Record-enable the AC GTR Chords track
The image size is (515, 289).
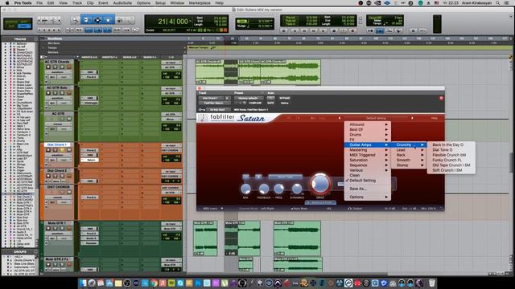click(x=48, y=67)
